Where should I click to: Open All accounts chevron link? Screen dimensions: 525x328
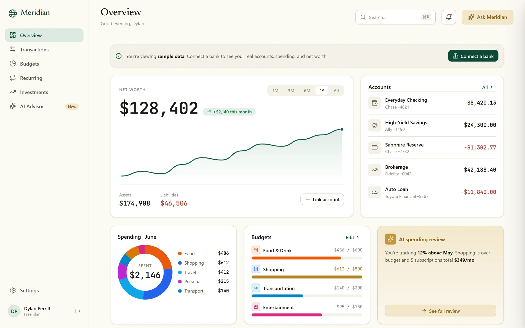(x=488, y=87)
